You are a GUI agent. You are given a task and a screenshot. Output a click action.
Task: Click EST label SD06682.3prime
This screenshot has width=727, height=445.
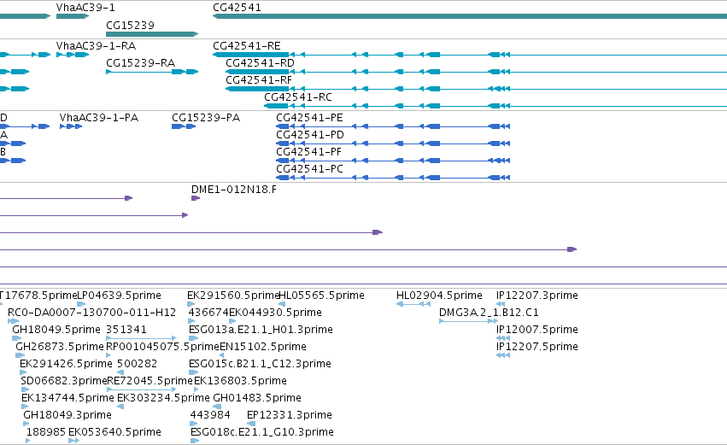pos(64,382)
